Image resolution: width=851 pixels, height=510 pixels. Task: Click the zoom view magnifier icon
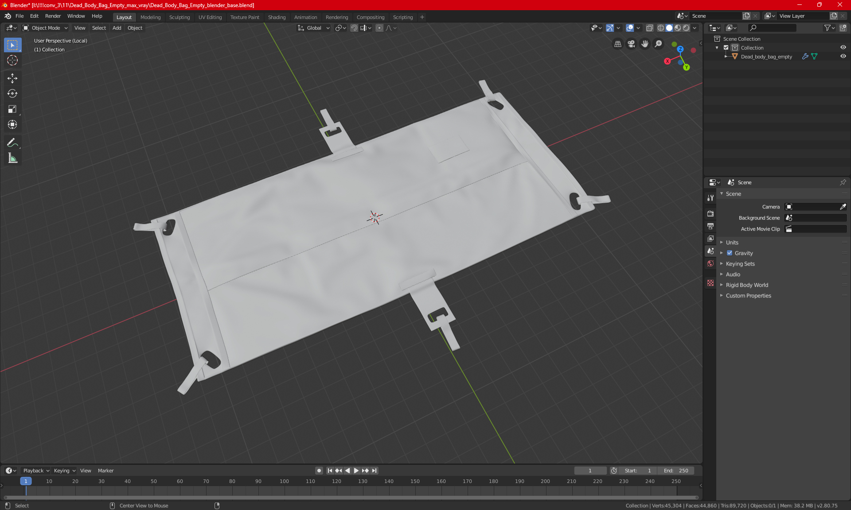pyautogui.click(x=659, y=44)
